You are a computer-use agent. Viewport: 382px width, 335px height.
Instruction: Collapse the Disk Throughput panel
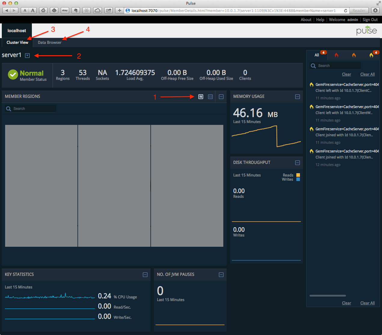tap(298, 163)
